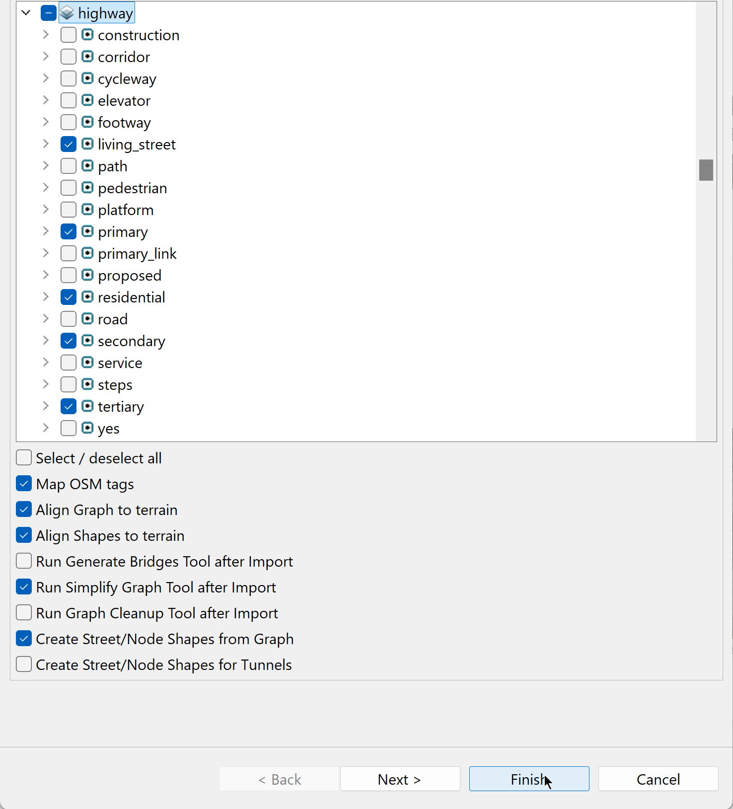Toggle Select / deselect all checkbox
The width and height of the screenshot is (733, 809).
24,458
